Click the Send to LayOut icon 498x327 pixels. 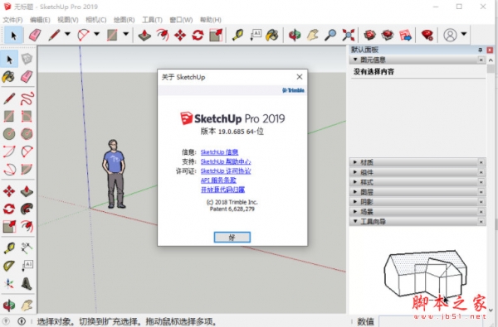tap(406, 35)
